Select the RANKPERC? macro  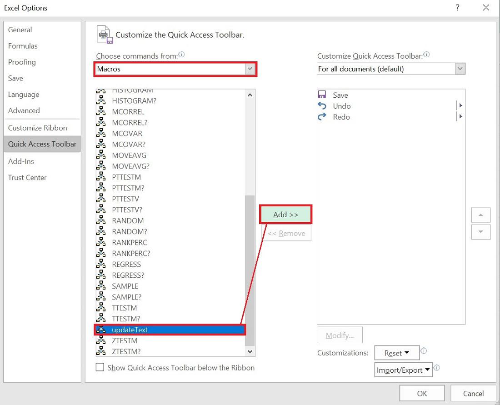[x=170, y=254]
